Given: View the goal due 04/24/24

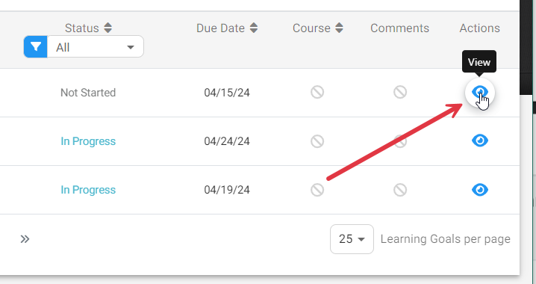Looking at the screenshot, I should click(x=479, y=141).
